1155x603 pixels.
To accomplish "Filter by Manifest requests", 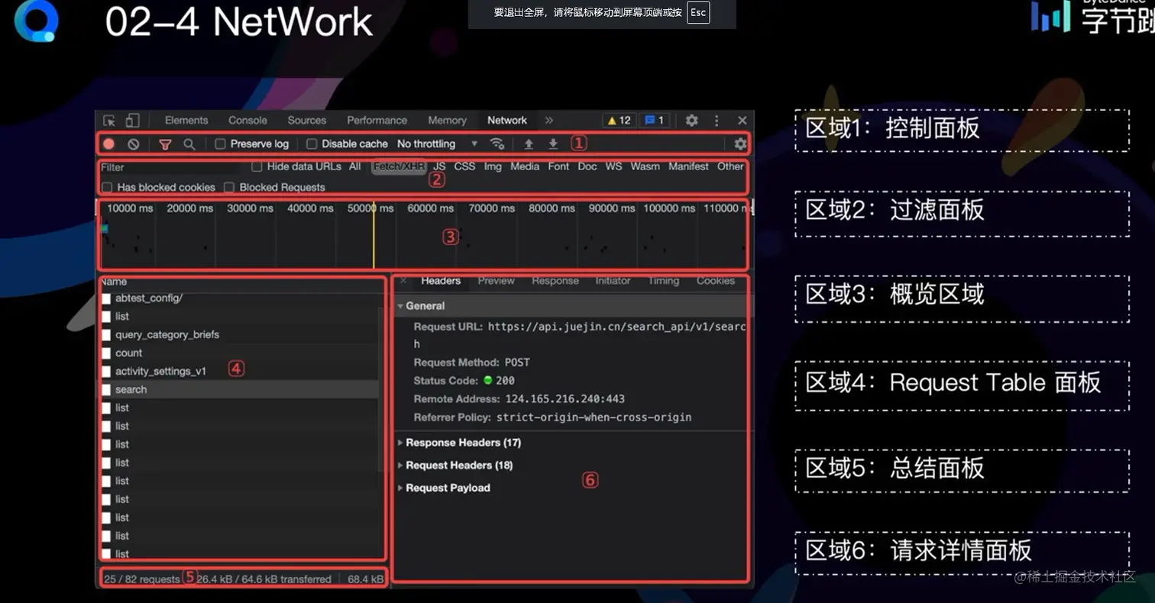I will click(689, 166).
